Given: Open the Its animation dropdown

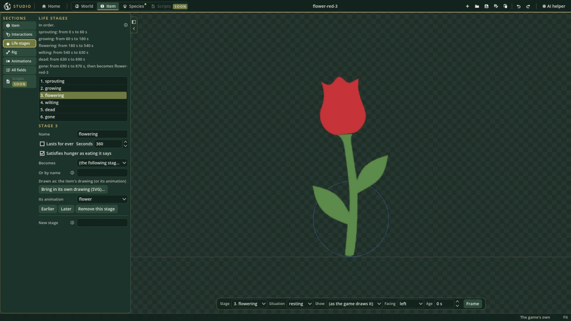Looking at the screenshot, I should [102, 199].
